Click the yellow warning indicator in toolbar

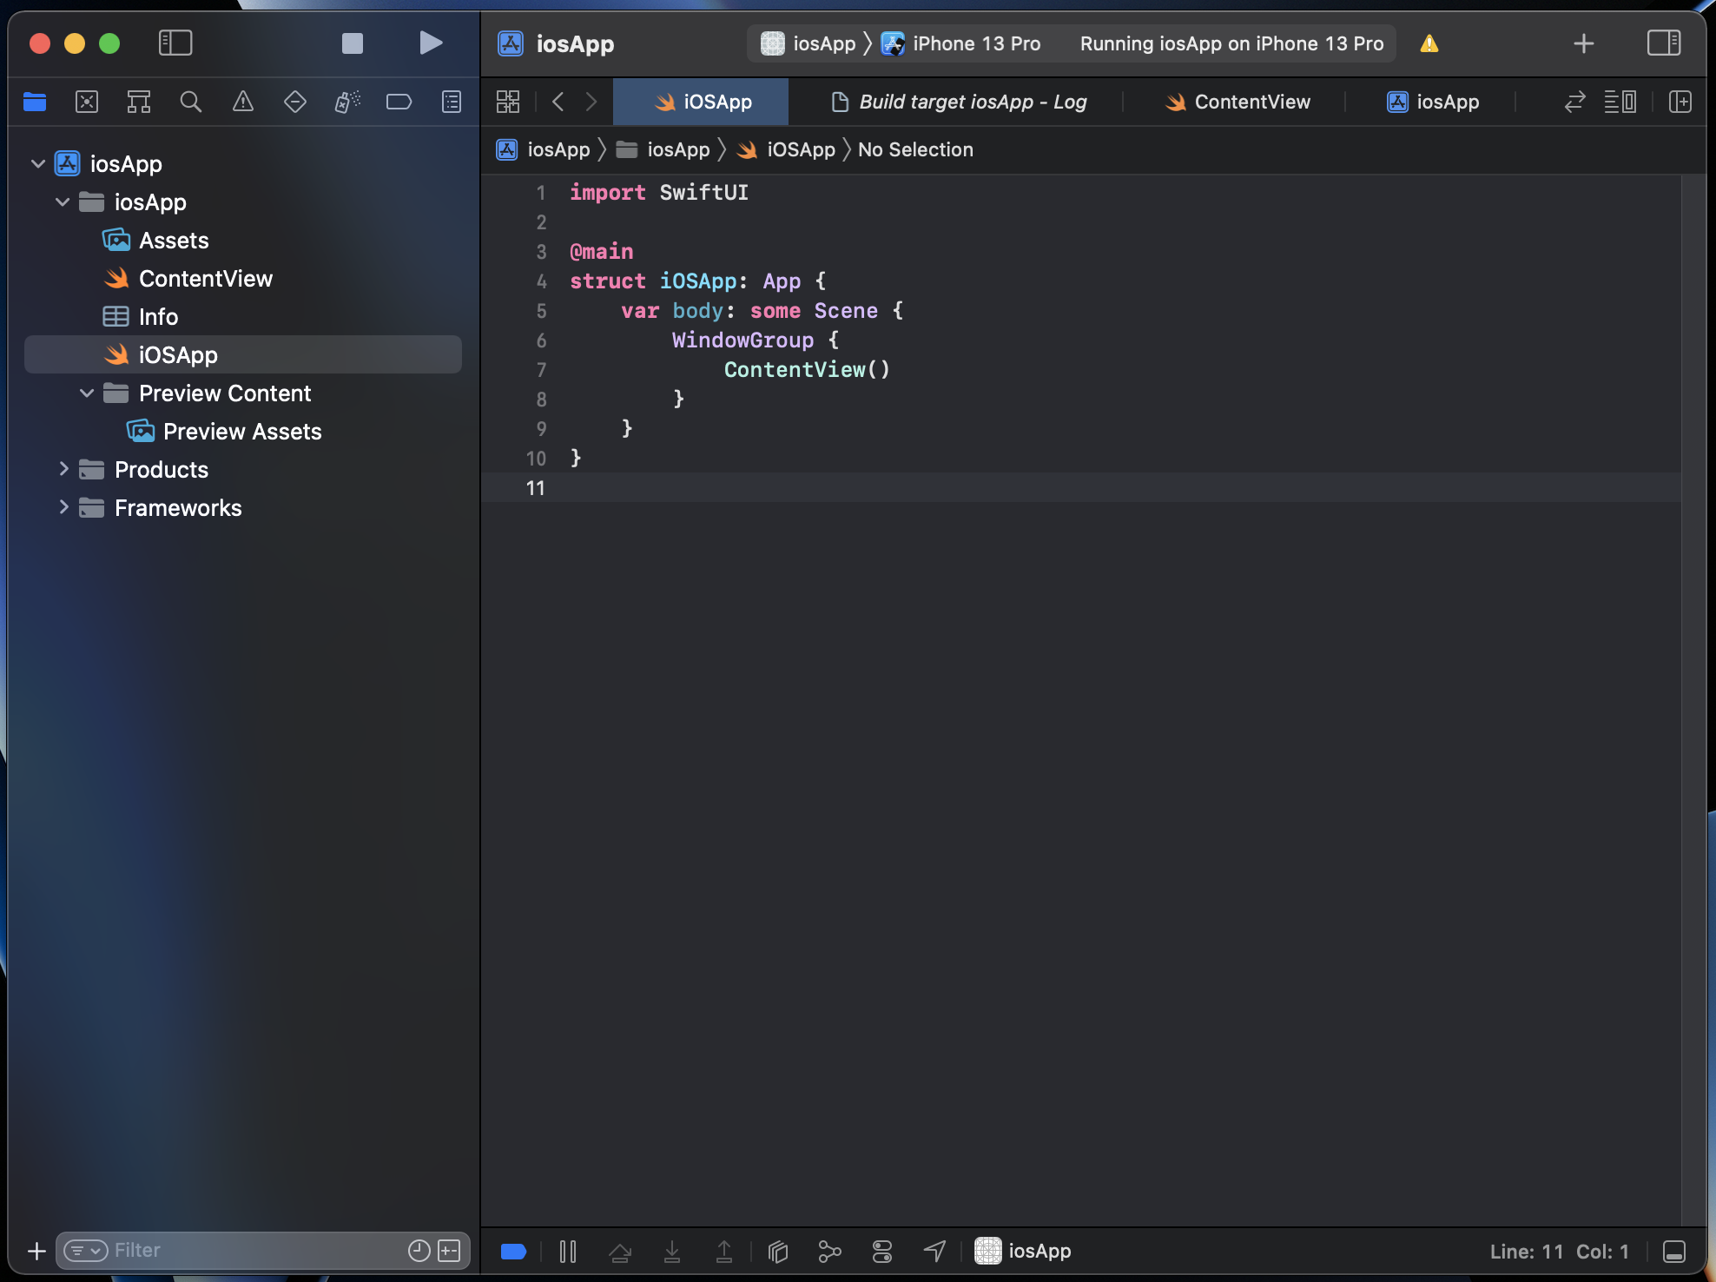(x=1429, y=43)
